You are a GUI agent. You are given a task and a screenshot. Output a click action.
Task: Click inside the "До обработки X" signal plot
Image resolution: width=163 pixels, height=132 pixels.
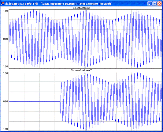[85, 39]
